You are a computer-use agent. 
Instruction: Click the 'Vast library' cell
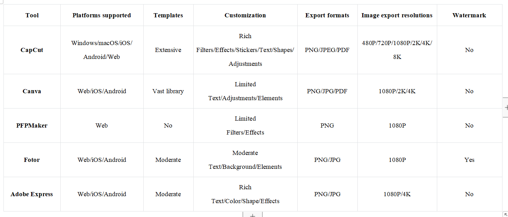click(168, 91)
